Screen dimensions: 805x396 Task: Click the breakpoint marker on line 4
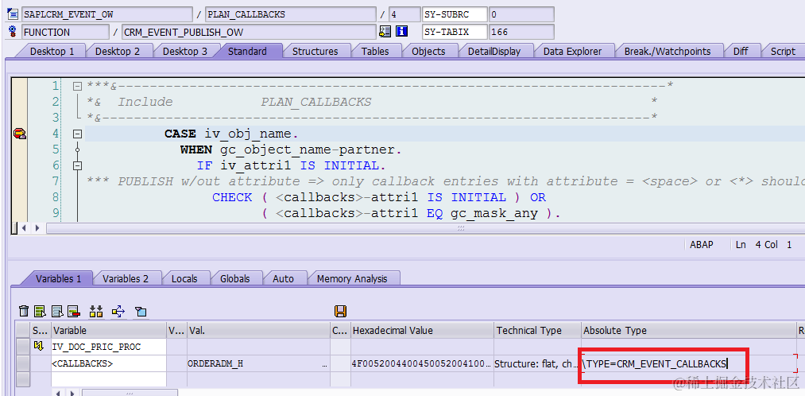point(20,134)
